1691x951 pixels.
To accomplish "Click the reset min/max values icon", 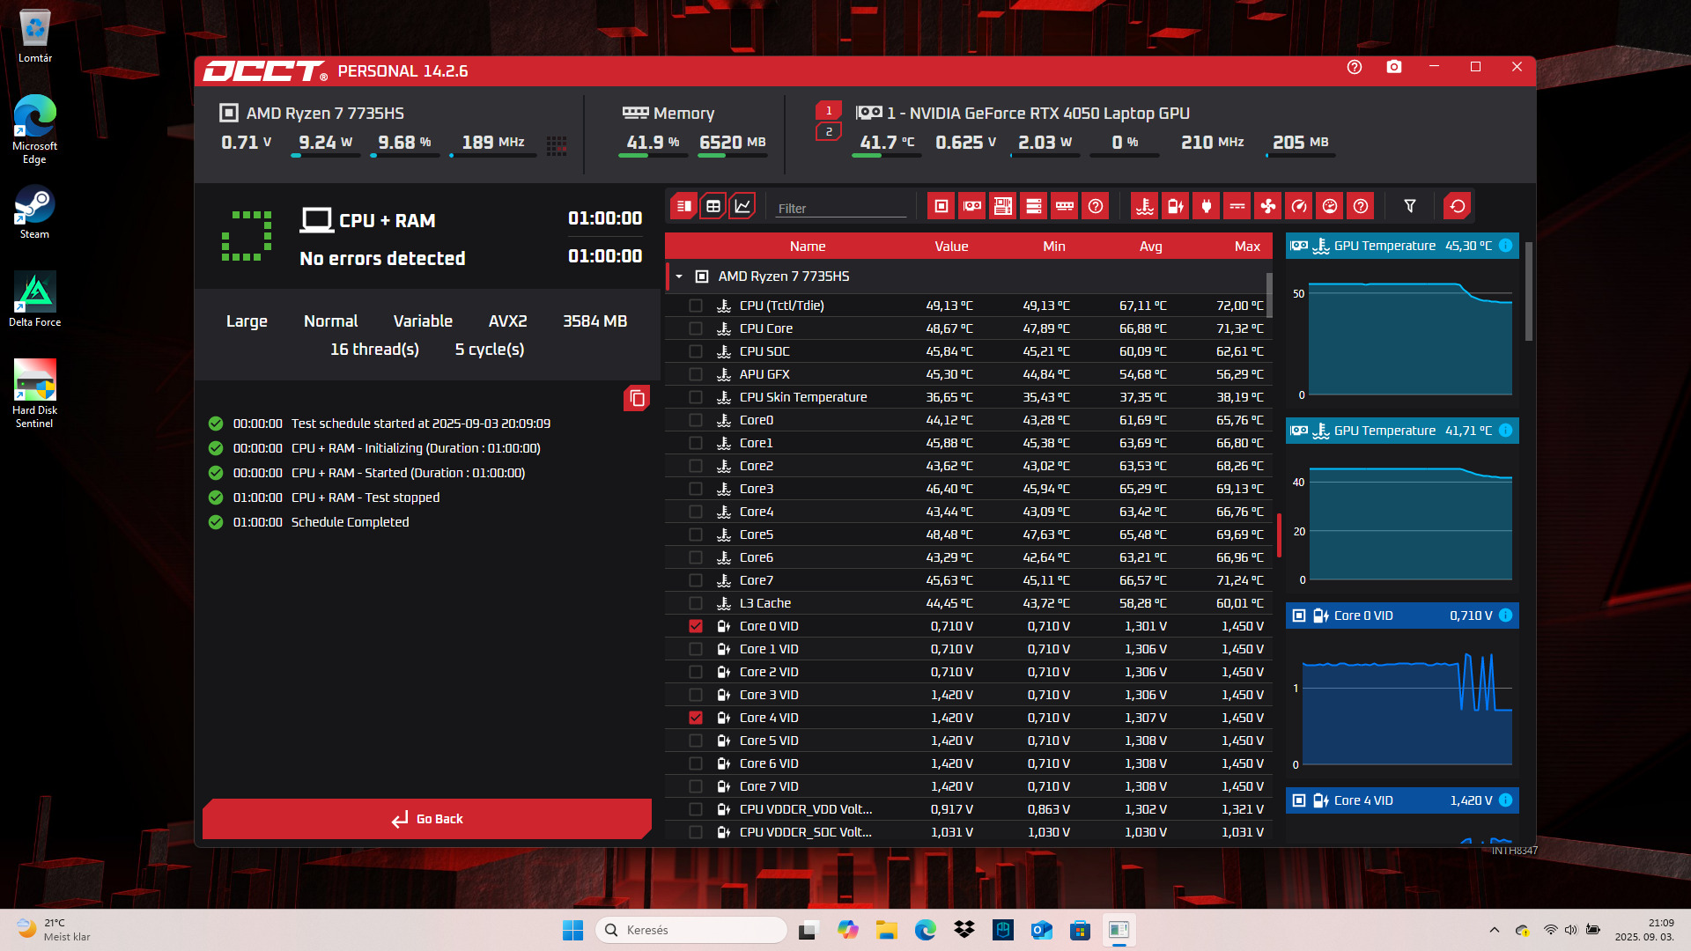I will [1458, 206].
